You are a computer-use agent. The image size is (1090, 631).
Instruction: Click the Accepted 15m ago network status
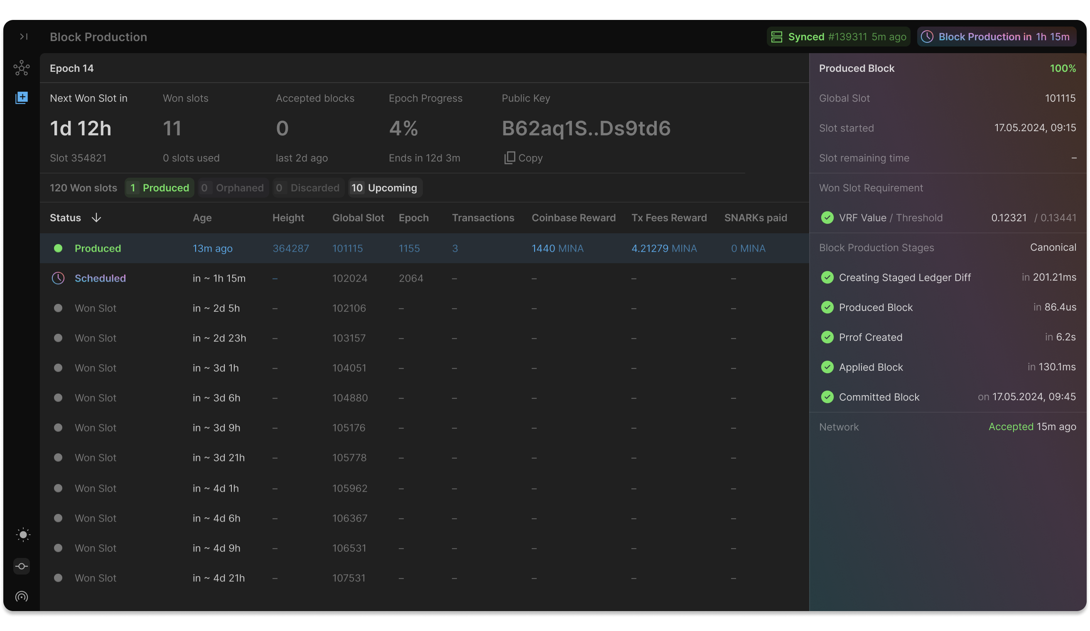coord(1032,426)
